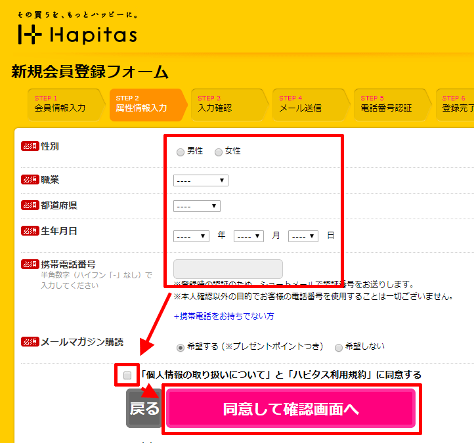Image resolution: width=474 pixels, height=443 pixels.
Task: Select 希望する for mail magazine
Action: [x=181, y=348]
